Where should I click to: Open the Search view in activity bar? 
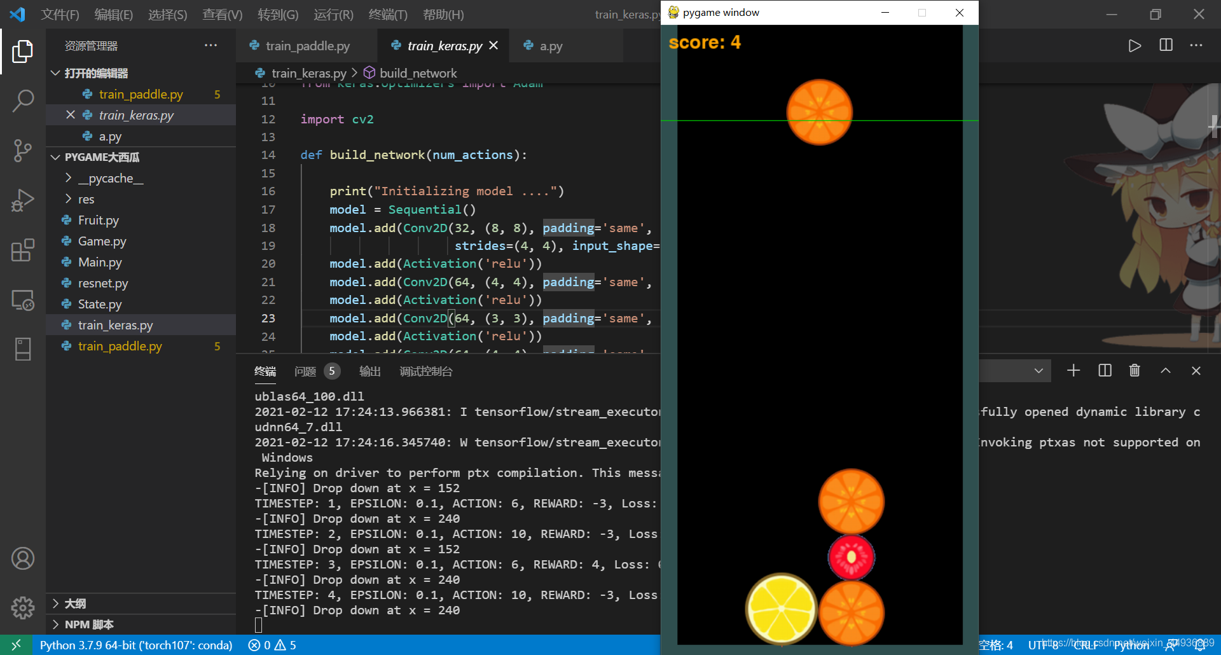[23, 100]
